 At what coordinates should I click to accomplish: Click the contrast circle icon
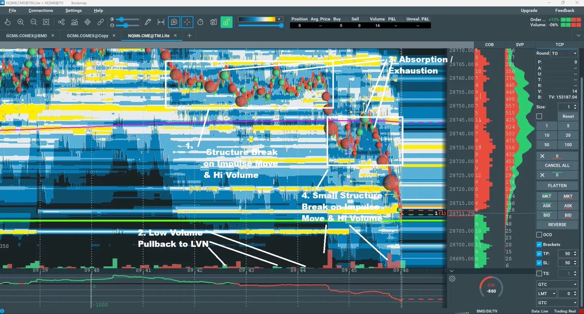(x=112, y=25)
